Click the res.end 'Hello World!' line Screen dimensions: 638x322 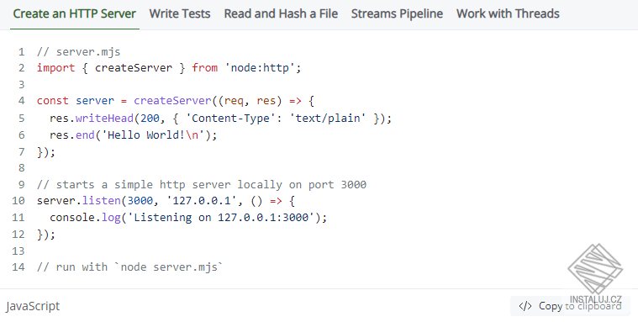coord(134,135)
